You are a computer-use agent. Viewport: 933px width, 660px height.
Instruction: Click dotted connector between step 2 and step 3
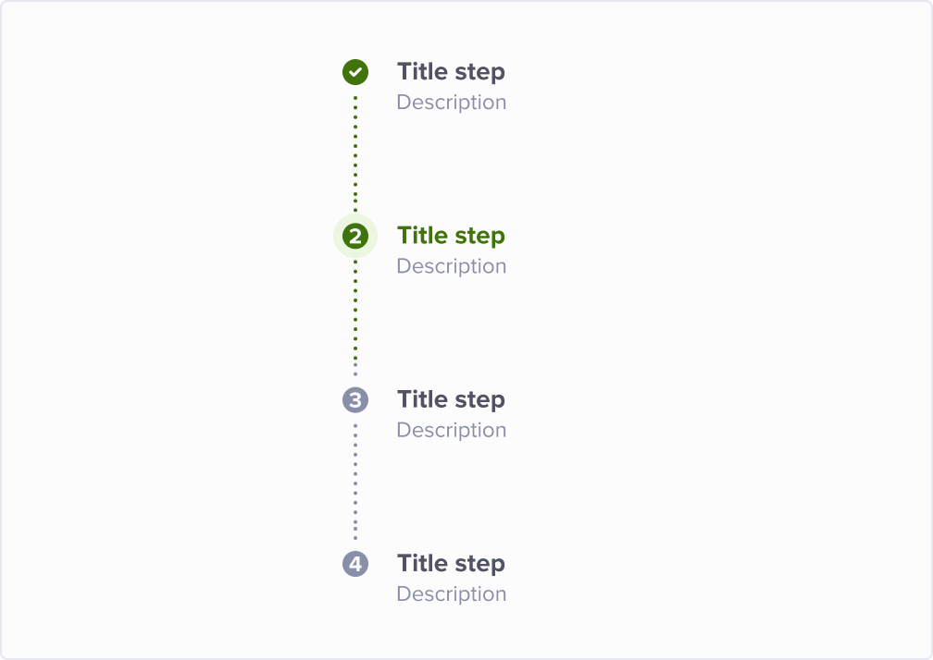pos(355,318)
